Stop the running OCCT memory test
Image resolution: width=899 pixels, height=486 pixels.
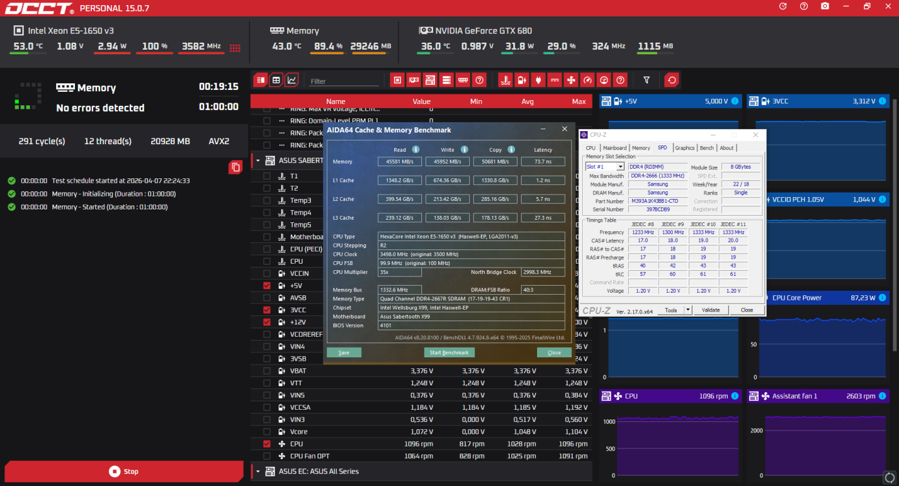pyautogui.click(x=123, y=471)
